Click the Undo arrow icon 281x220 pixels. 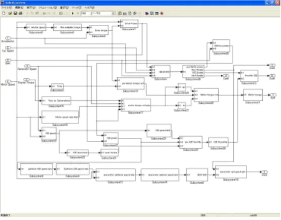point(44,14)
